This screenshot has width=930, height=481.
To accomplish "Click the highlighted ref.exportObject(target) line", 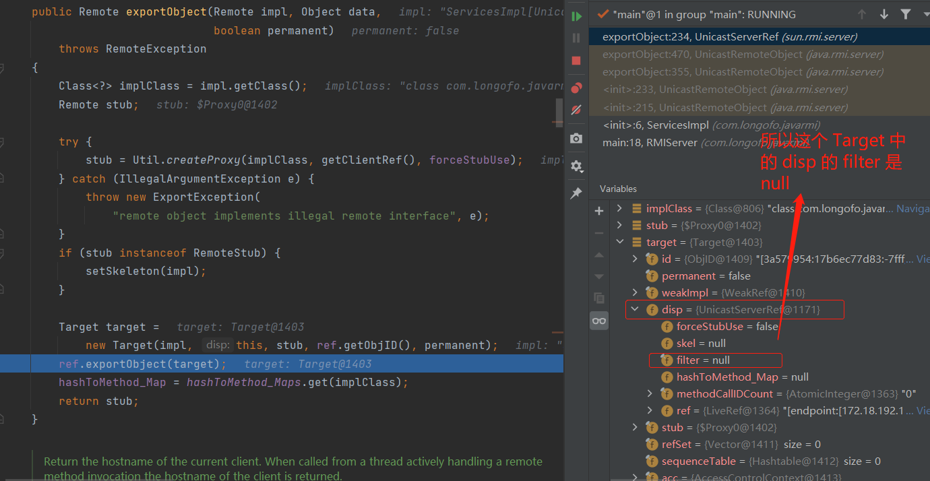I will pos(282,364).
